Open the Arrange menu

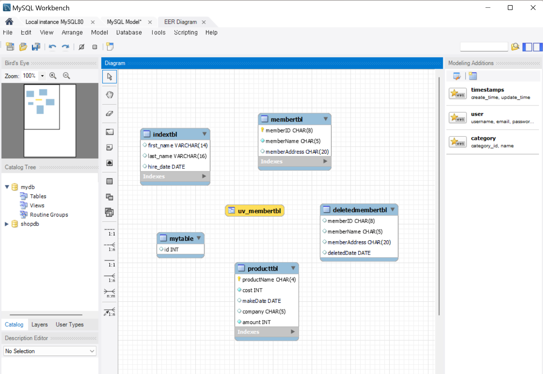pos(72,33)
